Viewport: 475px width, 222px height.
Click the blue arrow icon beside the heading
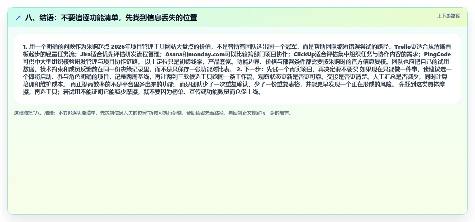click(x=18, y=18)
